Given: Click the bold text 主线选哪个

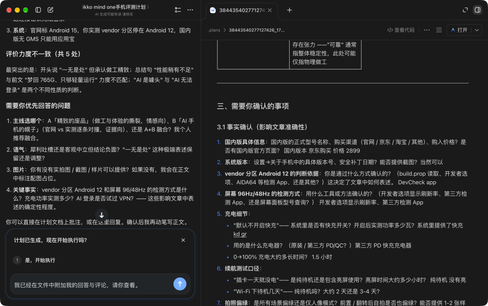Looking at the screenshot, I should [27, 121].
